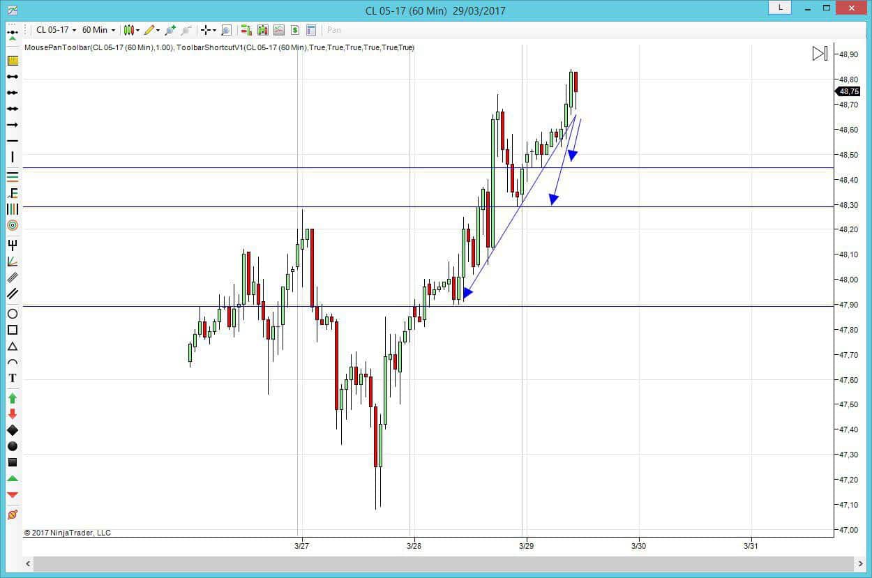
Task: Select the Ellipse drawing tool
Action: (x=13, y=314)
